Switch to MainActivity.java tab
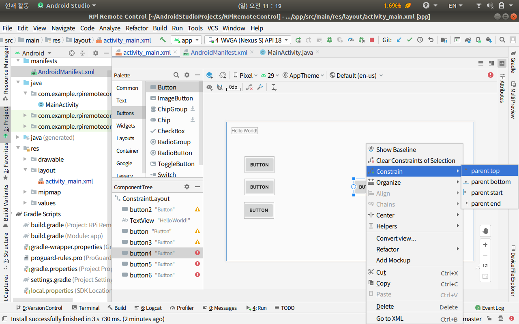 [x=290, y=52]
